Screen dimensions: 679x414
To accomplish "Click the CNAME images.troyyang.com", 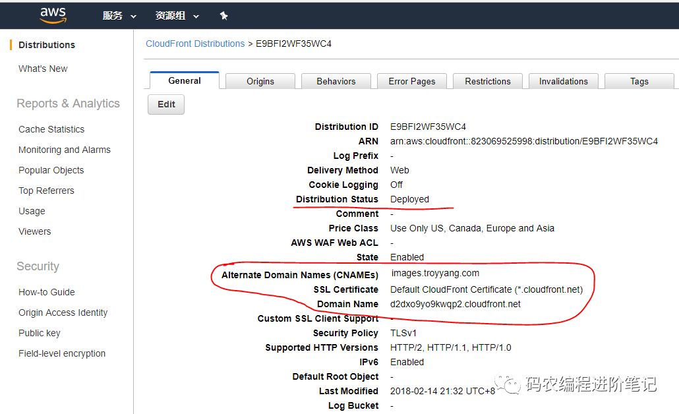I will click(435, 274).
